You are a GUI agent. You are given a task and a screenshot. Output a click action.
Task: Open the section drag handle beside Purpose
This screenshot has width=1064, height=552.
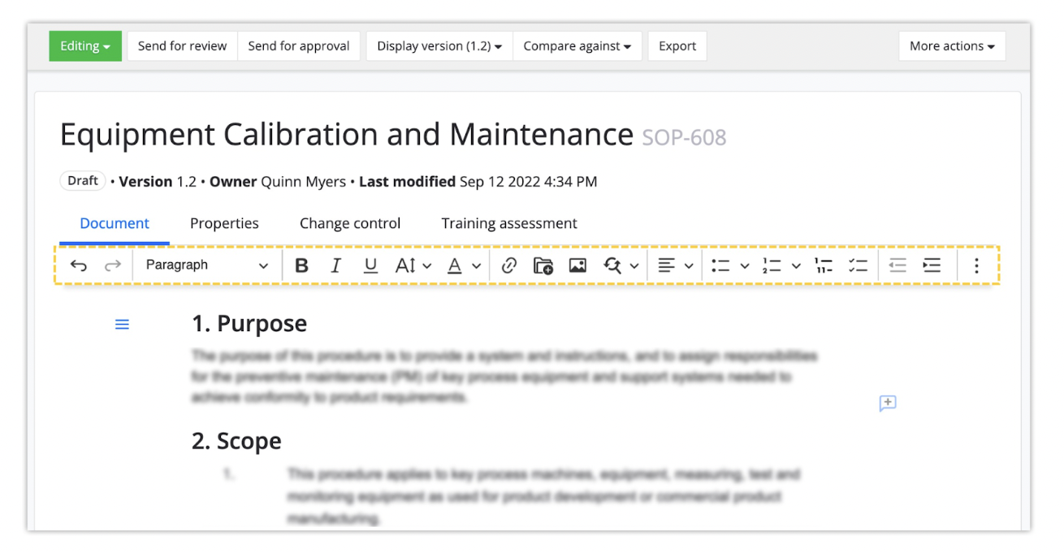pyautogui.click(x=122, y=324)
